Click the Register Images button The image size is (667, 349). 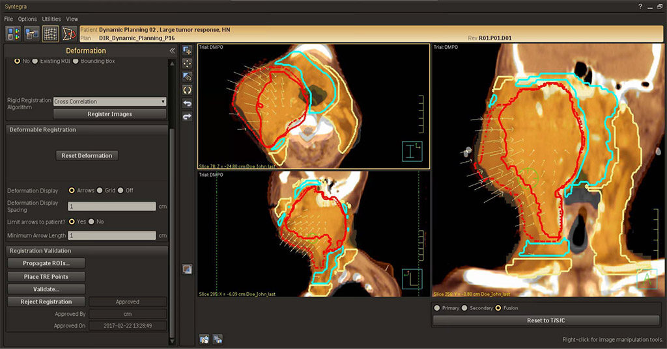(x=109, y=114)
